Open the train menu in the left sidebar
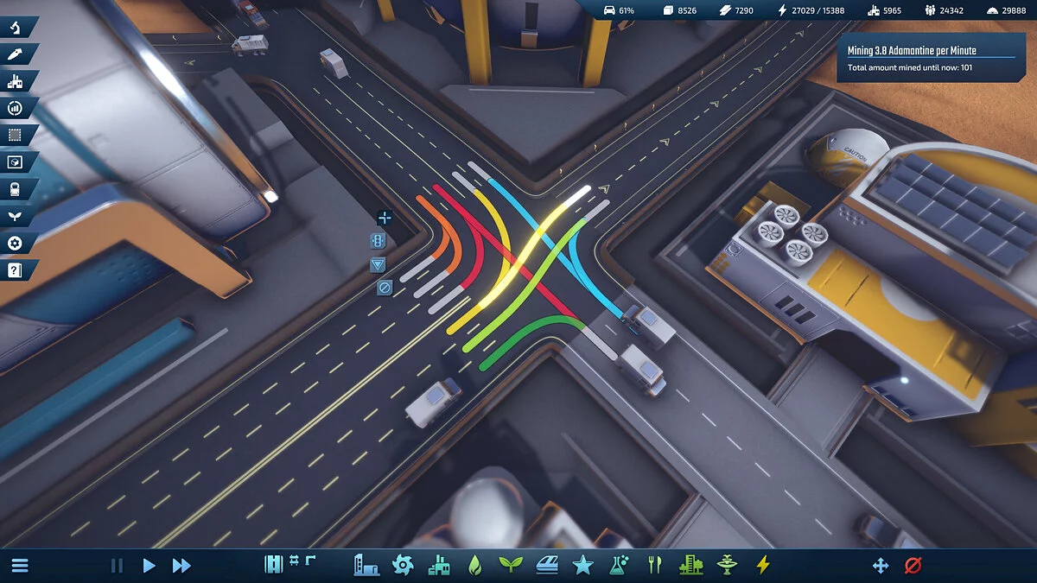This screenshot has height=583, width=1037. (x=14, y=189)
